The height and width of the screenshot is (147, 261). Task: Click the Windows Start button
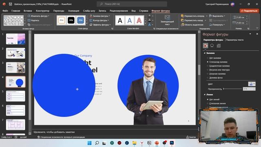pyautogui.click(x=90, y=143)
